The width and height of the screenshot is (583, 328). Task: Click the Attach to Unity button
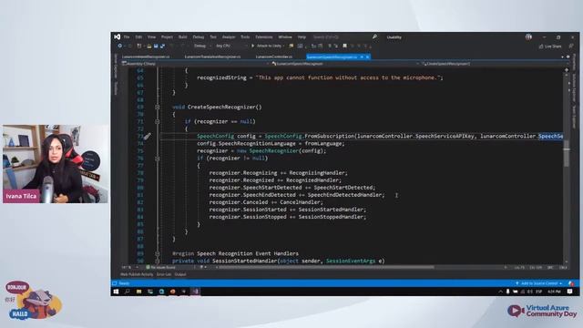[266, 46]
